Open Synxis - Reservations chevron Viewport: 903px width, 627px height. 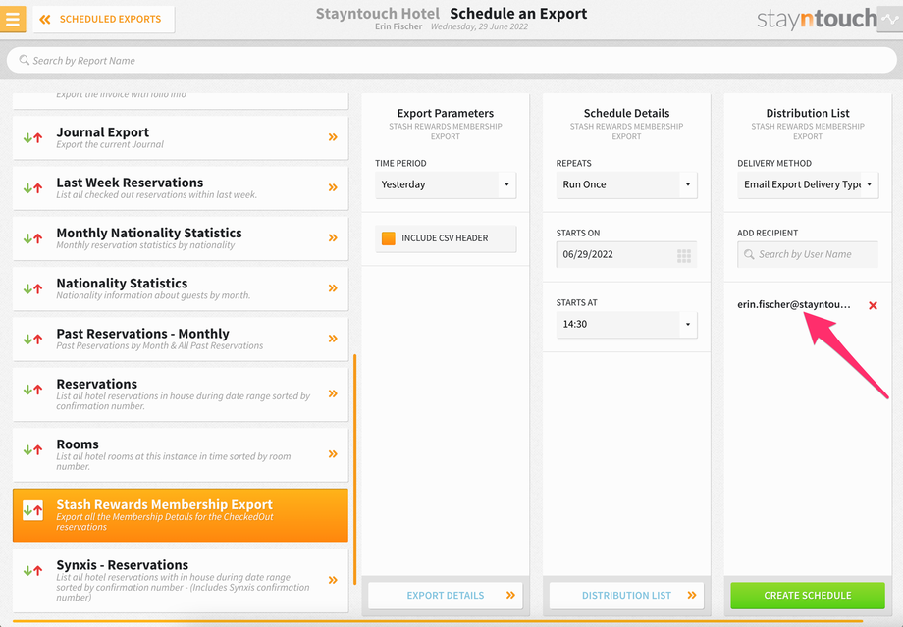coord(333,580)
